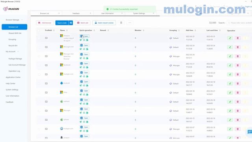Close the Browser List tab
This screenshot has width=252, height=142.
coord(59,13)
